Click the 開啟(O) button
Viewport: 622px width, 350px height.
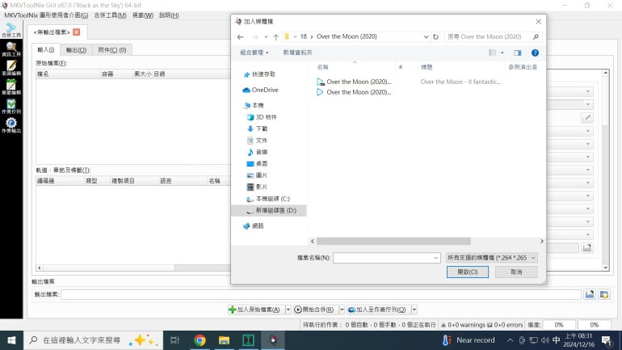tap(468, 272)
